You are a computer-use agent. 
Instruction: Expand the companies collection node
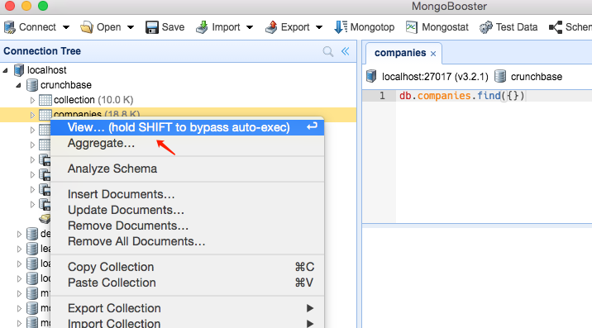(32, 115)
